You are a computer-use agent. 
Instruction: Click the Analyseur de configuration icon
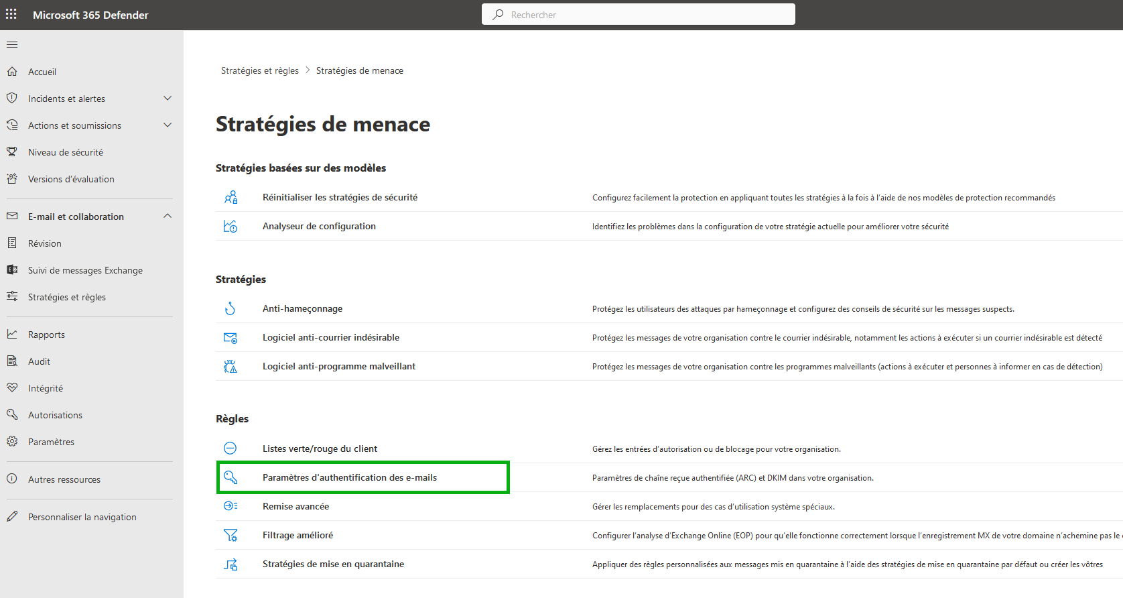tap(230, 226)
